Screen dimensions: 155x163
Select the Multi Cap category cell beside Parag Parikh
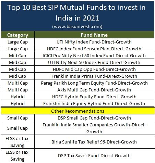click(x=17, y=83)
